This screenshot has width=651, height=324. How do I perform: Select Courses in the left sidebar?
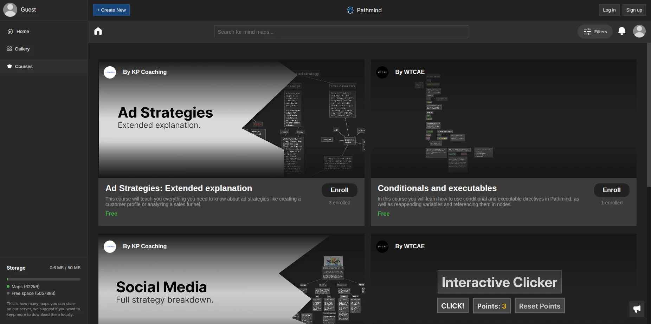tap(24, 66)
